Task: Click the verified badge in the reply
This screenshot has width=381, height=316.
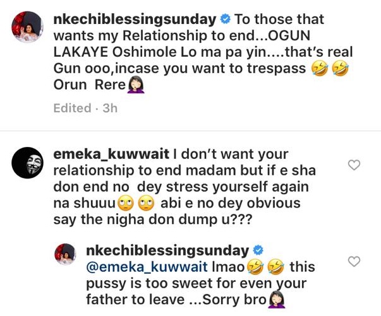Action: [258, 250]
